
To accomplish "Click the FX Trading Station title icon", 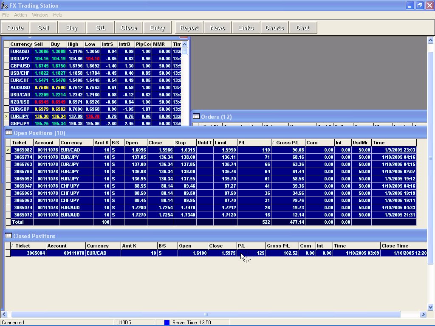I will coord(4,6).
